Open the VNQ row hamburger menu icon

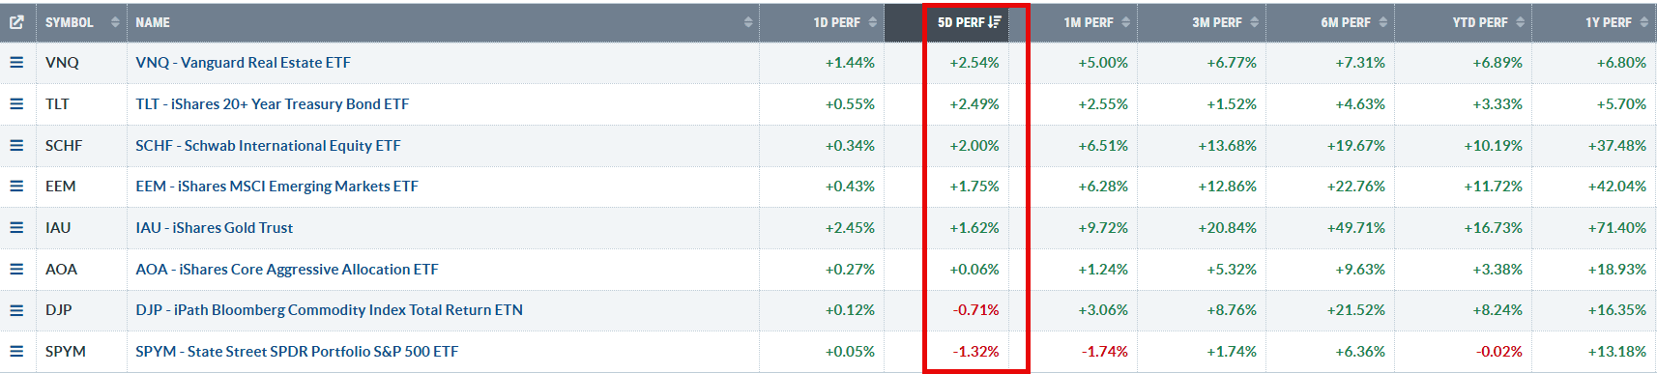16,62
